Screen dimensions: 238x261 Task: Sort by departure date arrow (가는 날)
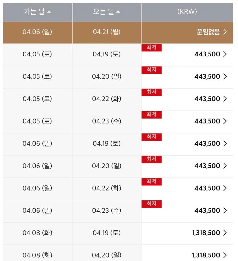coord(49,12)
